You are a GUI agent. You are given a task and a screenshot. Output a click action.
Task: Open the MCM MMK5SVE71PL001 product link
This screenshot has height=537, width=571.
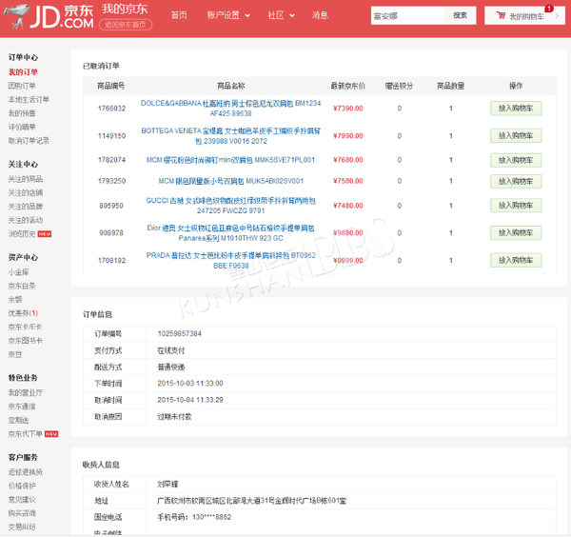pos(230,160)
